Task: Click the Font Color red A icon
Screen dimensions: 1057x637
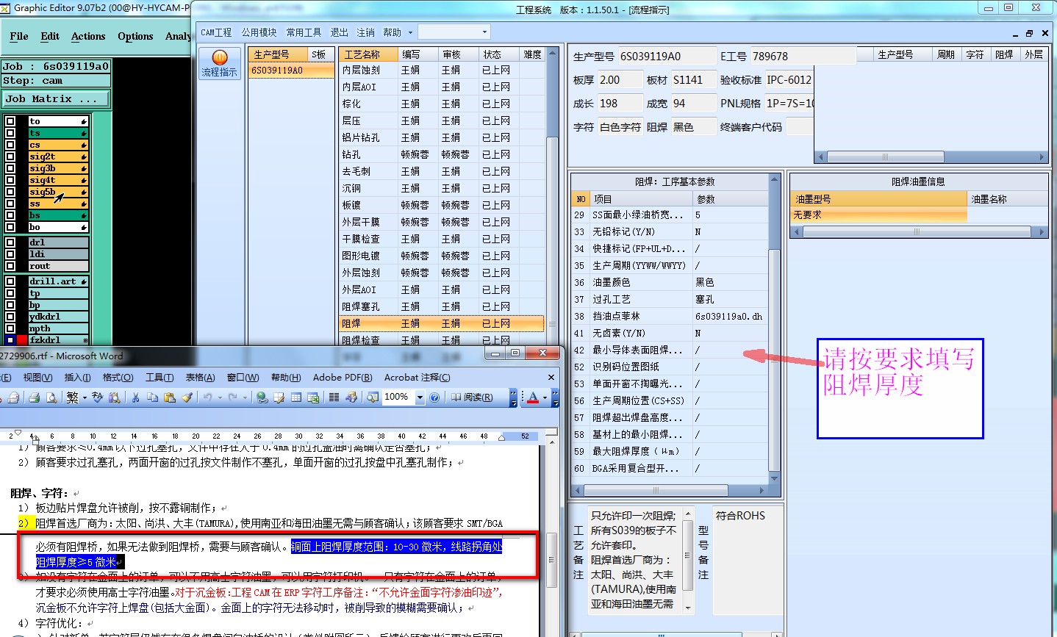Action: point(533,397)
